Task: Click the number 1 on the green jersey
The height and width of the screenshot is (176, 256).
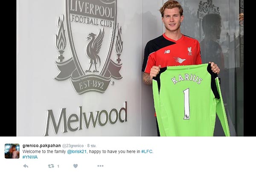Action: [186, 103]
